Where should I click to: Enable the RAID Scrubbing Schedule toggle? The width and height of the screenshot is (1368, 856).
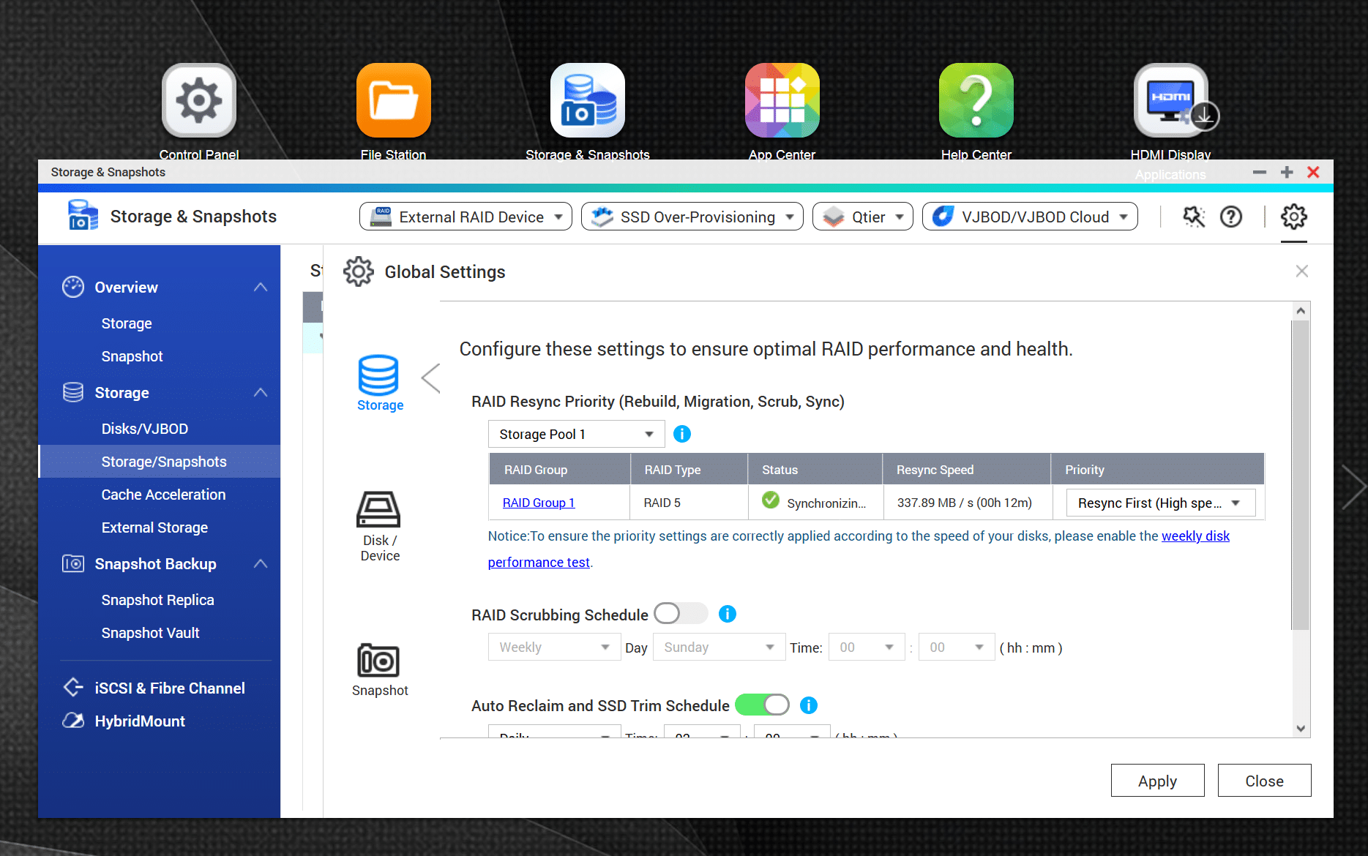[680, 613]
